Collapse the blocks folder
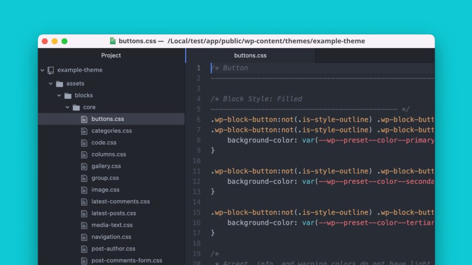Viewport: 472px width, 265px height. tap(59, 95)
